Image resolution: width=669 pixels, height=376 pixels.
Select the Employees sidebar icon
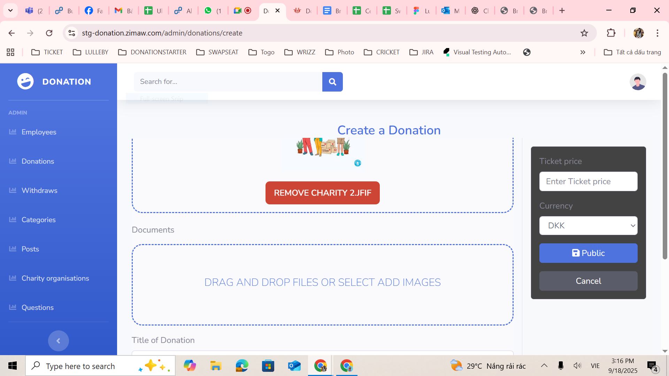13,132
